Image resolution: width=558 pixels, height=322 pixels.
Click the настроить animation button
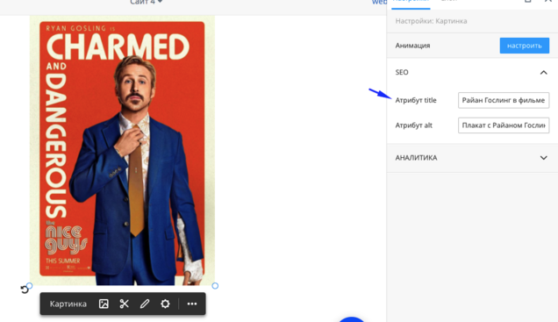pos(524,46)
